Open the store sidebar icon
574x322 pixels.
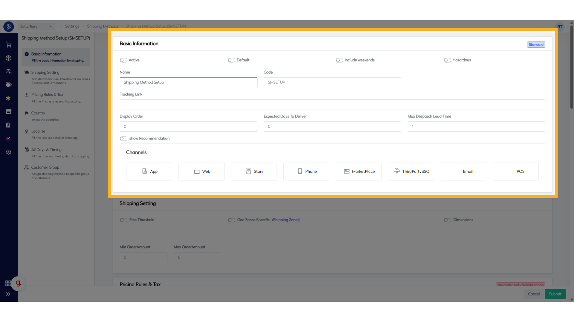pyautogui.click(x=9, y=112)
